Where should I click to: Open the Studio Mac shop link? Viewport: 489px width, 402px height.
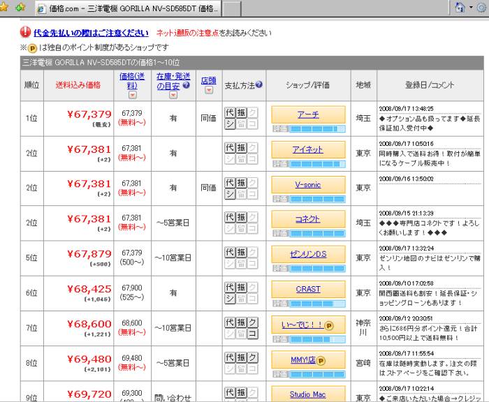tap(307, 394)
